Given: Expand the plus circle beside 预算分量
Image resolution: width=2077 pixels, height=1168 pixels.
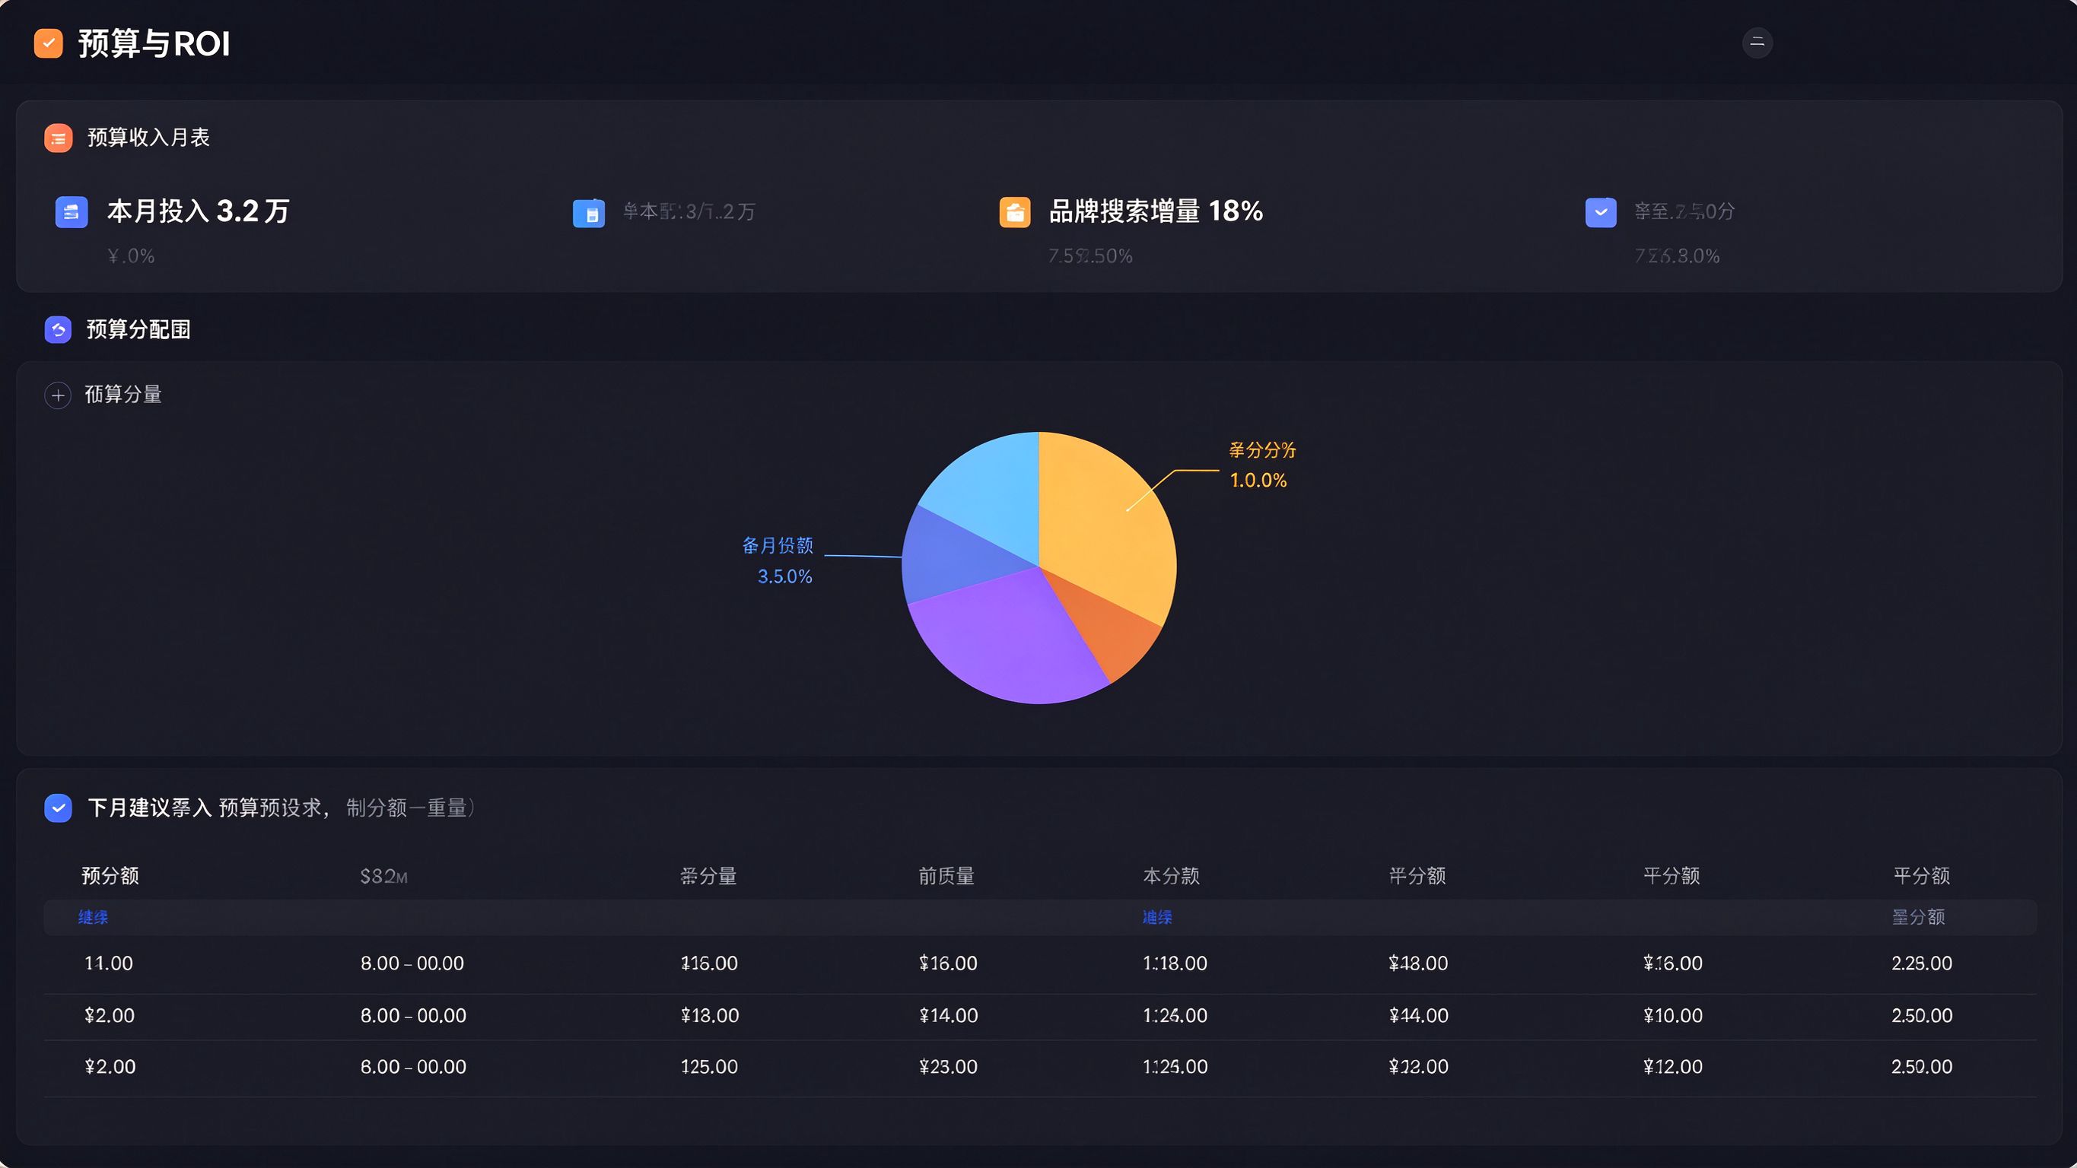Looking at the screenshot, I should tap(57, 395).
